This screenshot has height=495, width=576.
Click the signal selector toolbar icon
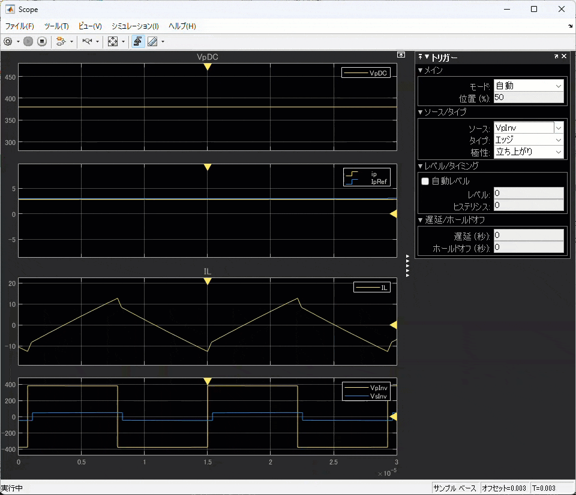[61, 41]
